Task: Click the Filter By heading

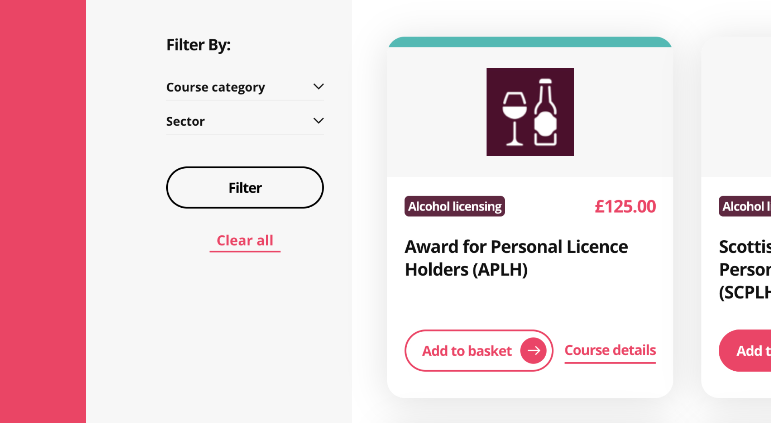Action: pos(198,45)
